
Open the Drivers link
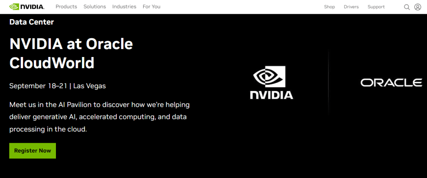point(351,7)
